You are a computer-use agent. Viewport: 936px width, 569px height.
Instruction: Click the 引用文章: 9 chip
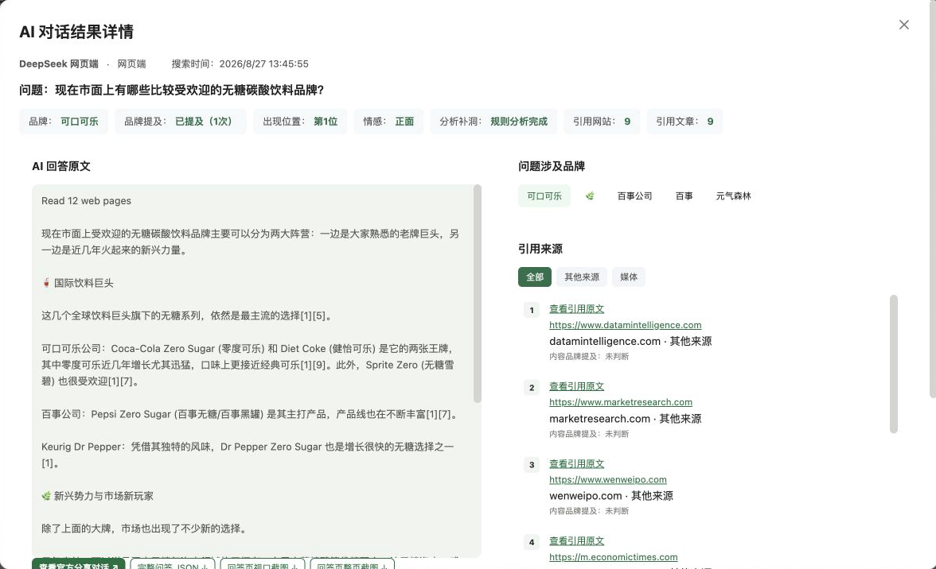coord(684,122)
